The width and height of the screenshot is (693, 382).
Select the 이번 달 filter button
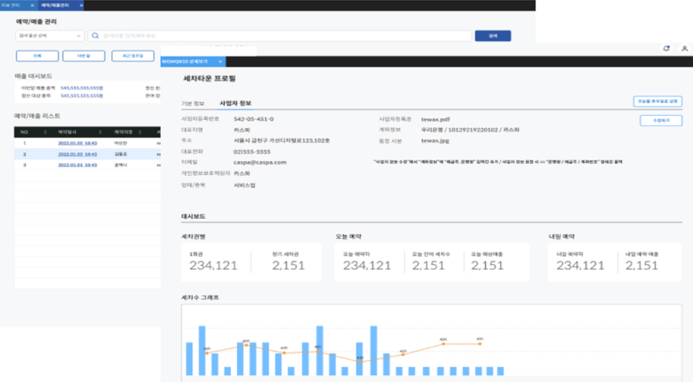84,56
